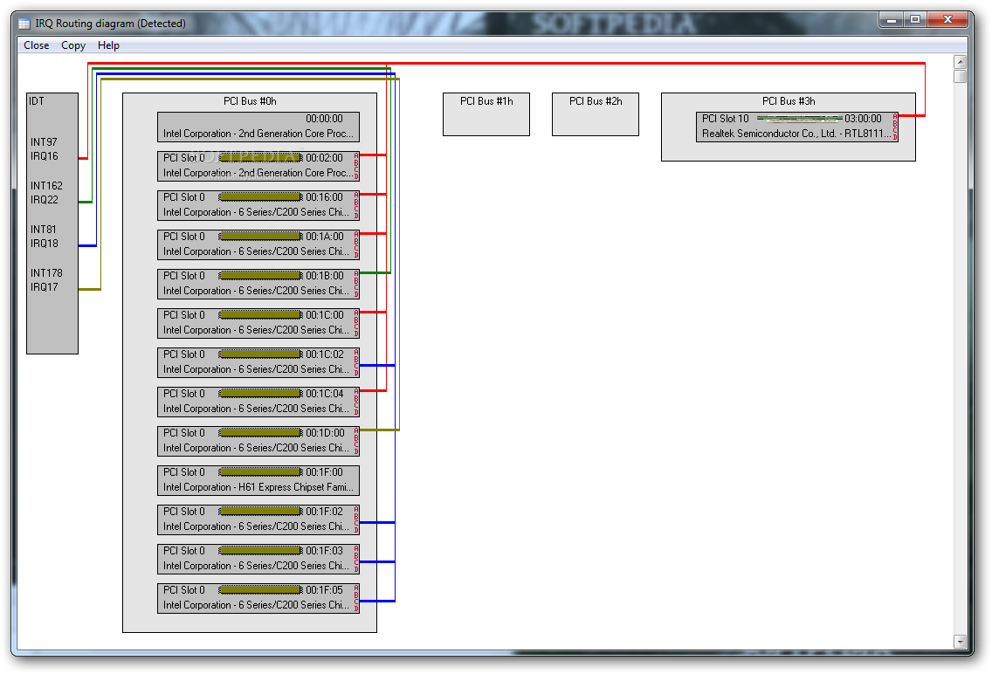Viewport: 992px width, 674px height.
Task: Click the ABCD interrupt pins of device 00:1F:05
Action: pyautogui.click(x=356, y=597)
